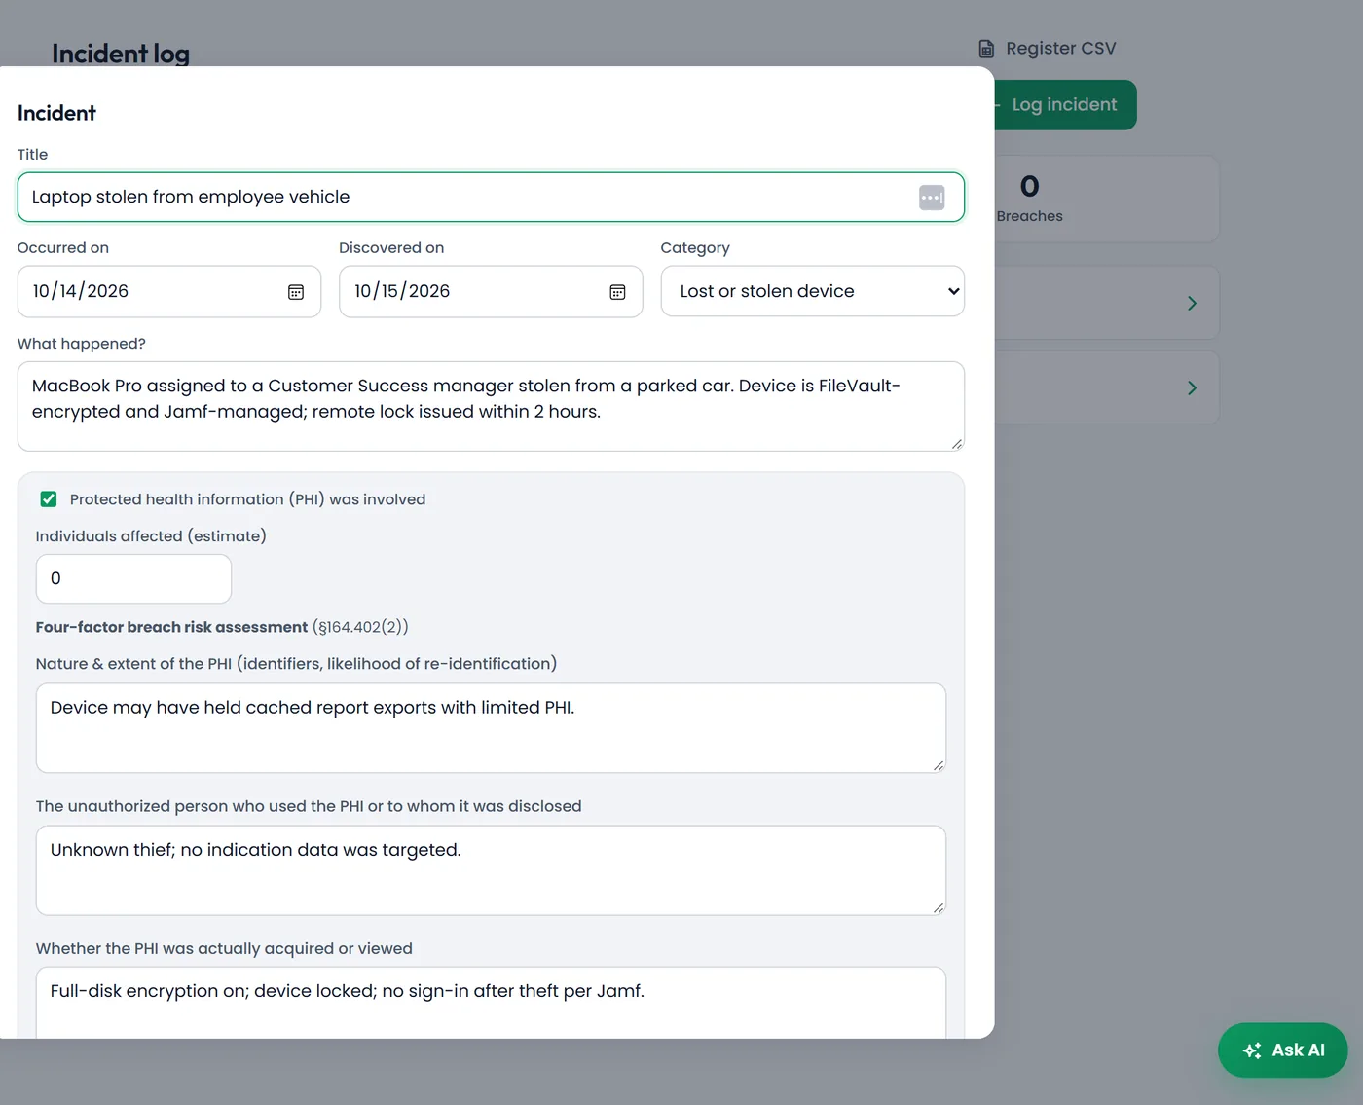Click the Four-factor breach risk assessment heading
The height and width of the screenshot is (1105, 1363).
(x=171, y=627)
